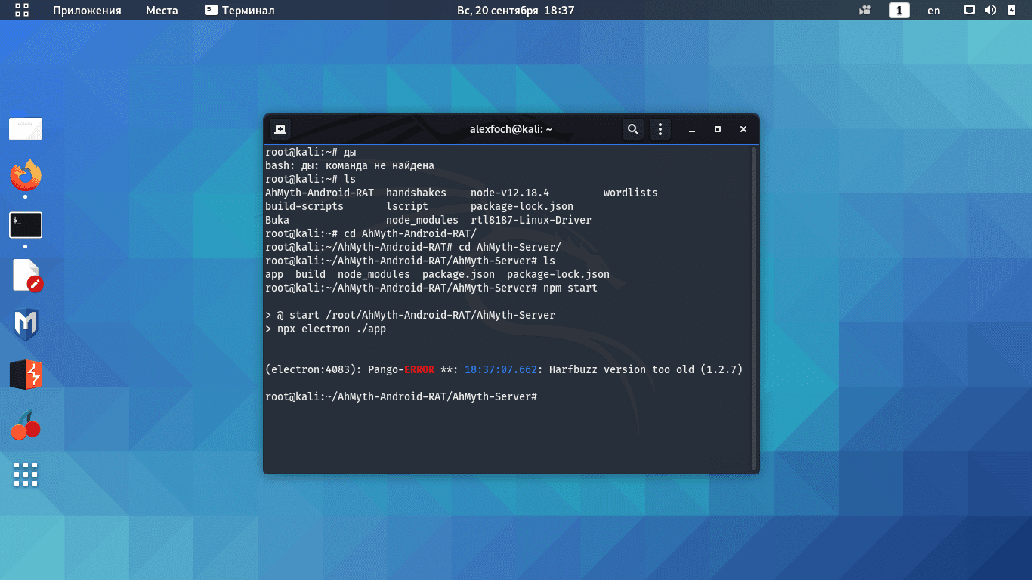This screenshot has width=1032, height=580.
Task: Click wordlists in the ls output
Action: (631, 193)
